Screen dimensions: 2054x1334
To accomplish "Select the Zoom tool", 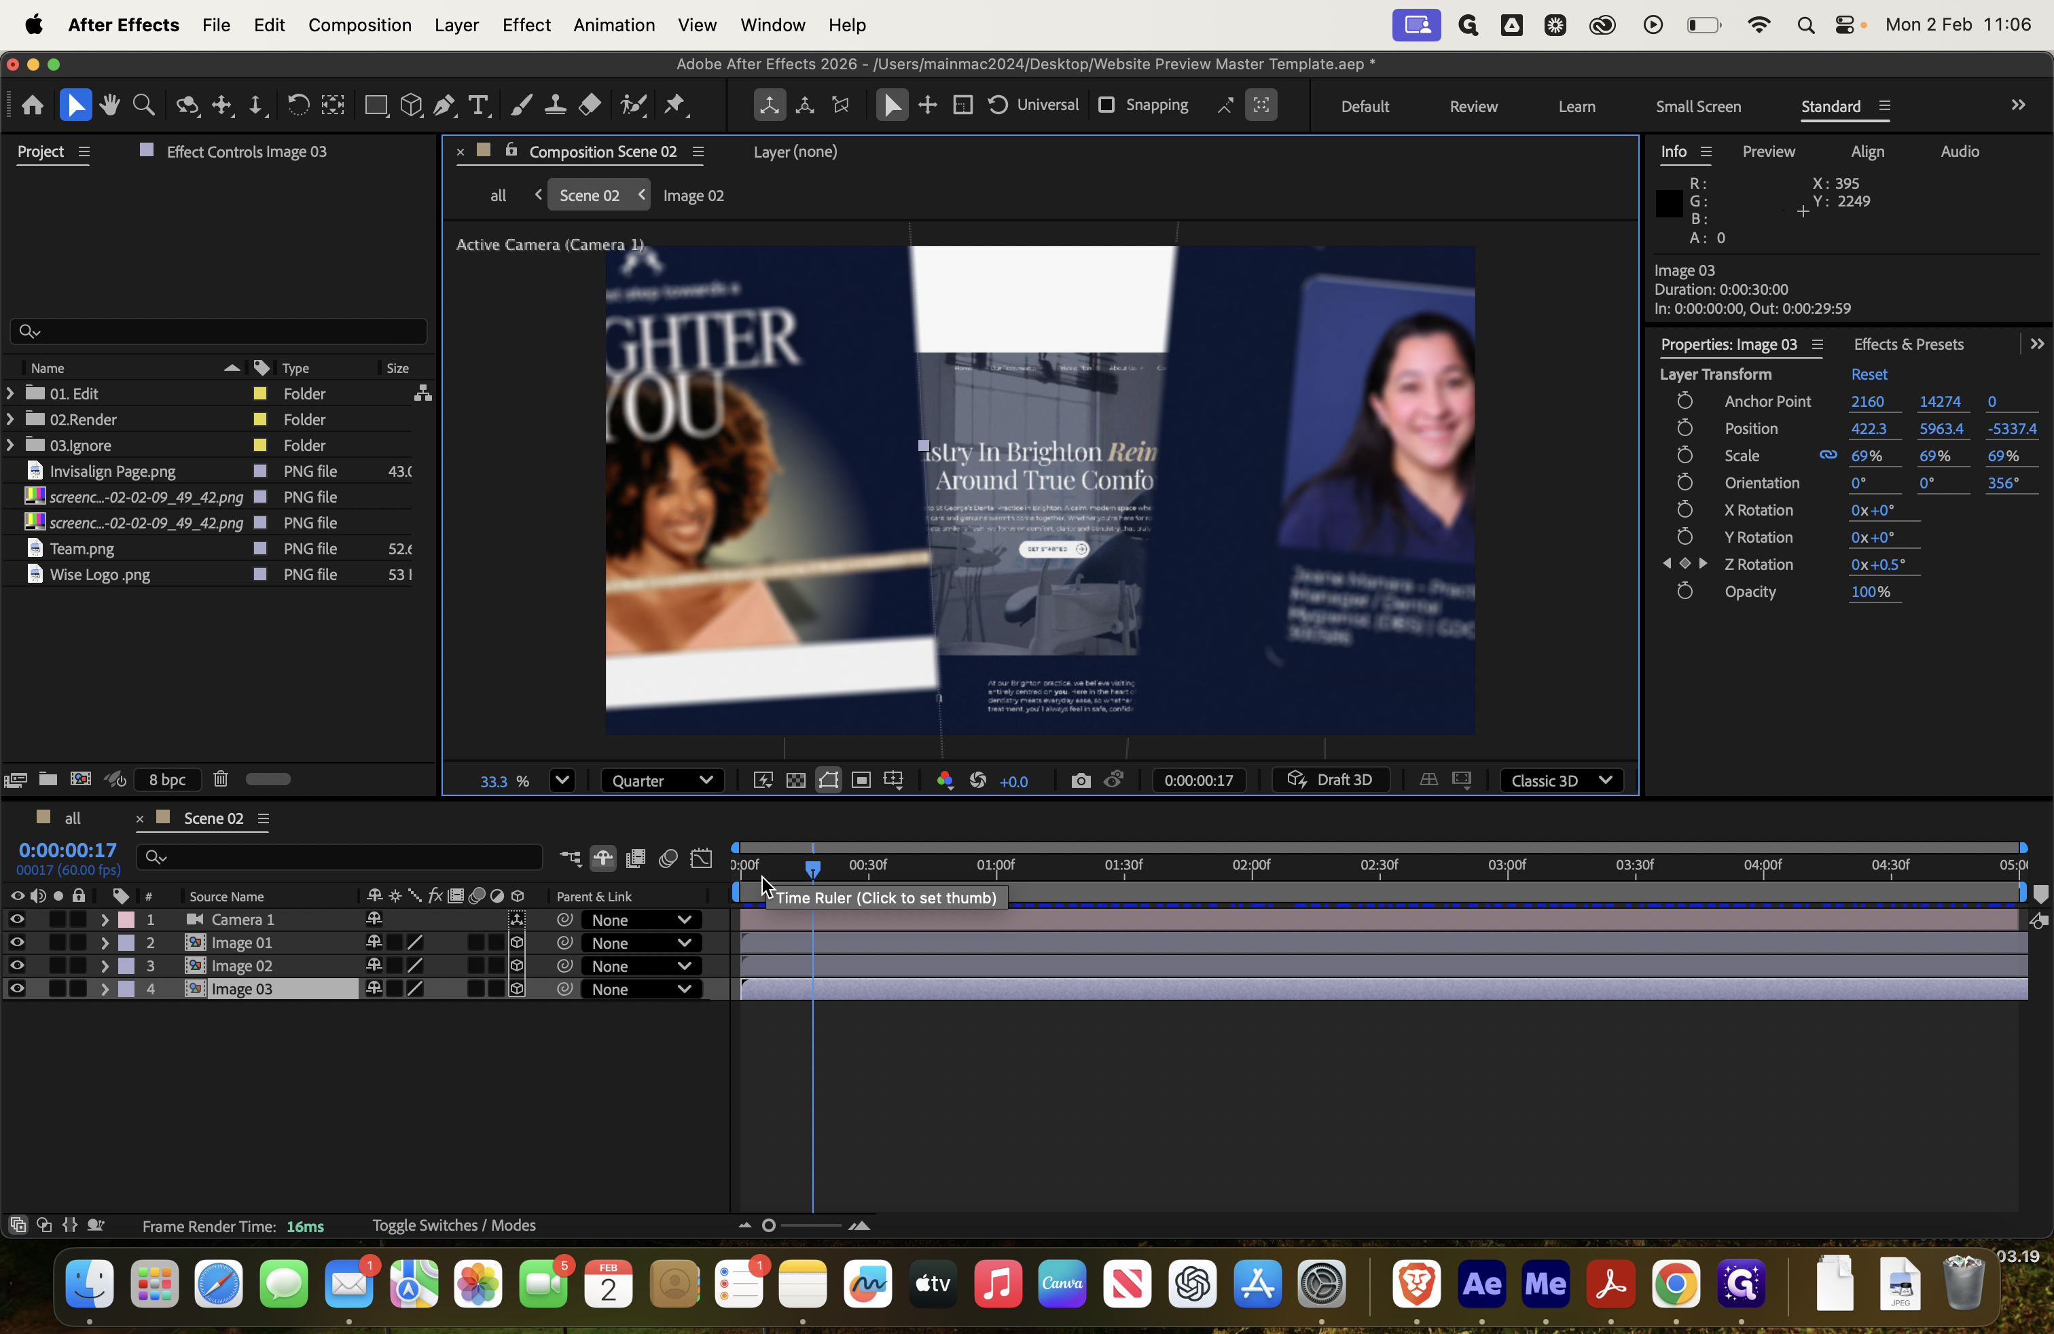I will pyautogui.click(x=144, y=105).
